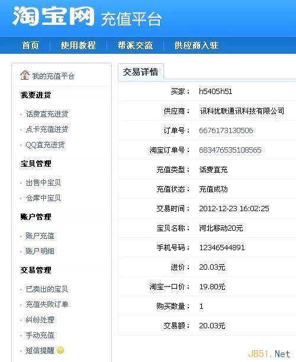Go to 帮派交流 in the navigation bar
Screen dimensions: 296x362
(135, 45)
